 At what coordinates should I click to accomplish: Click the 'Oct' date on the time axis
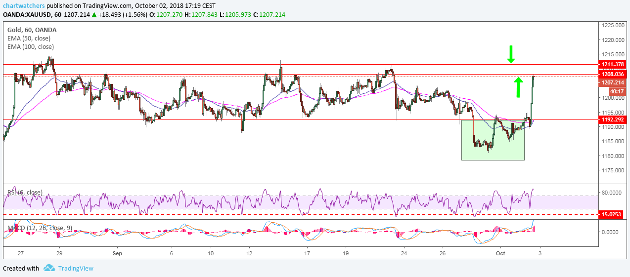500,253
